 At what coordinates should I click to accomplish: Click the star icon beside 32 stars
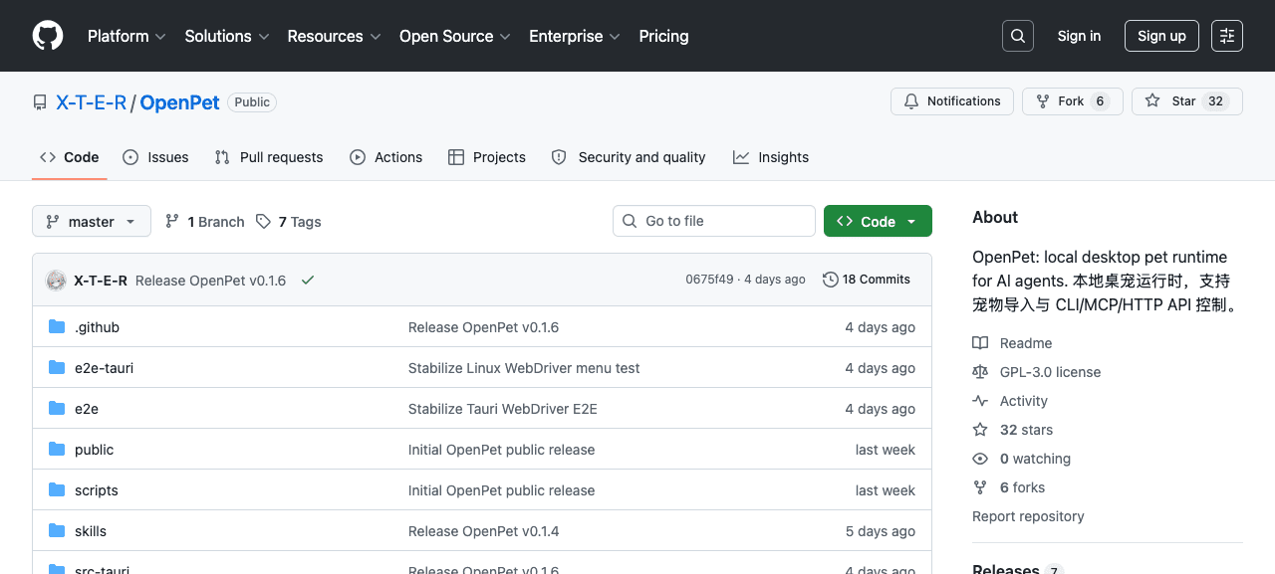pos(980,430)
